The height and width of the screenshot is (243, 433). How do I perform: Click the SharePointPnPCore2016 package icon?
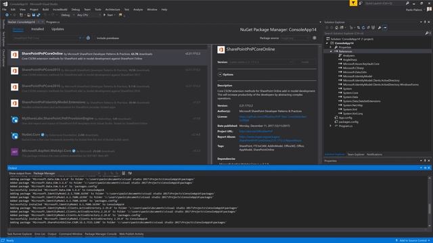[x=15, y=87]
